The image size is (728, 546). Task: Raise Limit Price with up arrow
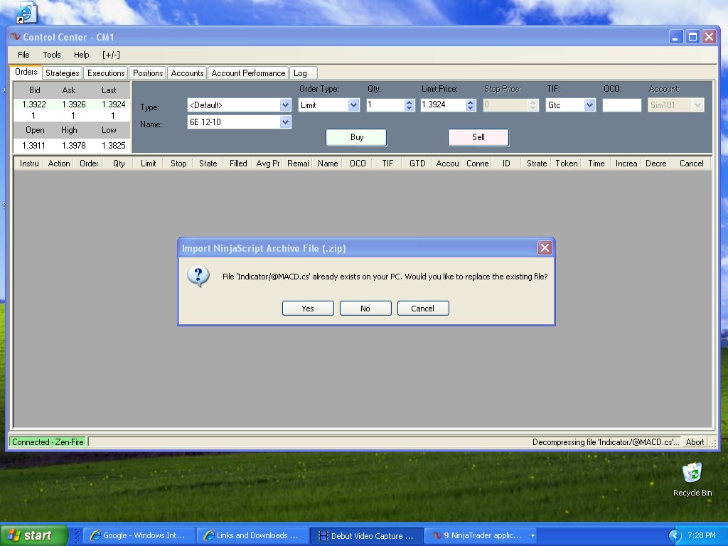click(x=470, y=102)
